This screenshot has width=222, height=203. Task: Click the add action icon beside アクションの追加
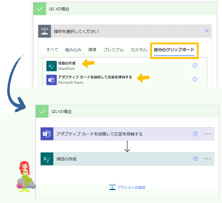[x=112, y=187]
